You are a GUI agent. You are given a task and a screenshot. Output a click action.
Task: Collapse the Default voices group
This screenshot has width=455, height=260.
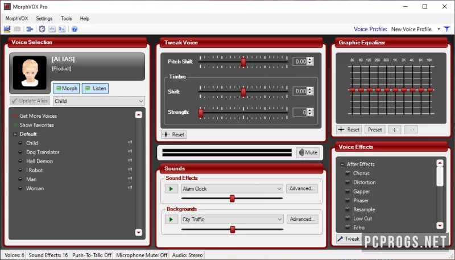click(15, 134)
